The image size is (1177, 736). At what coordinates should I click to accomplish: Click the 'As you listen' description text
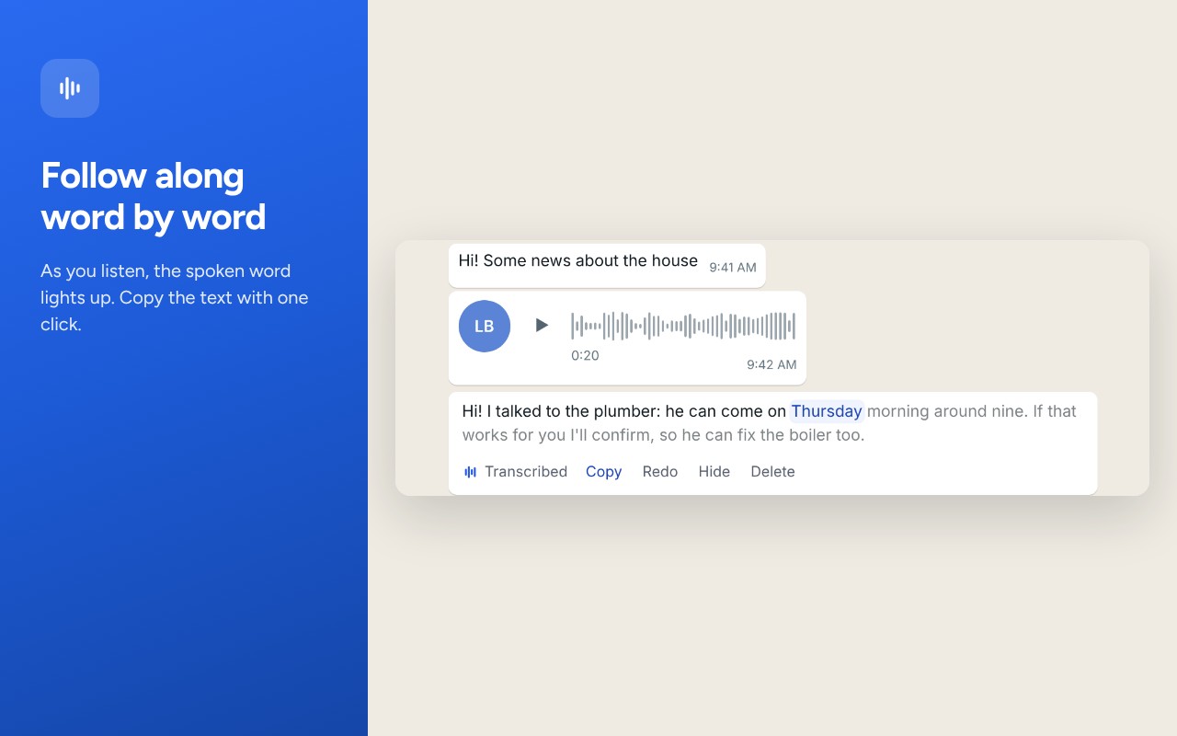(x=175, y=298)
